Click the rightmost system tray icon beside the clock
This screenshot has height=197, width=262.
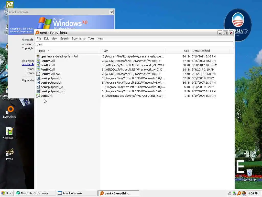click(x=244, y=193)
